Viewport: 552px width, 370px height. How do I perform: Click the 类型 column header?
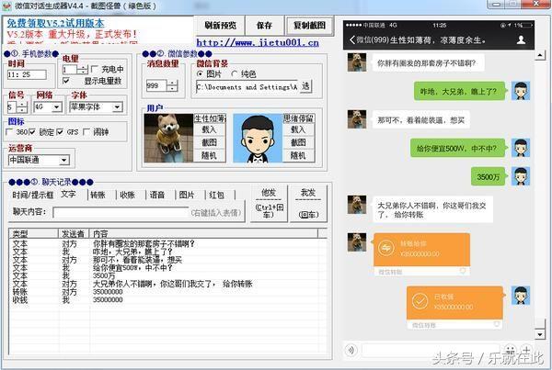(33, 233)
